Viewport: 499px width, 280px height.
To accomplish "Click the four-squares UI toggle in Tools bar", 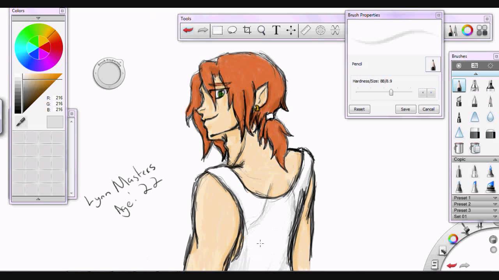I will (482, 30).
